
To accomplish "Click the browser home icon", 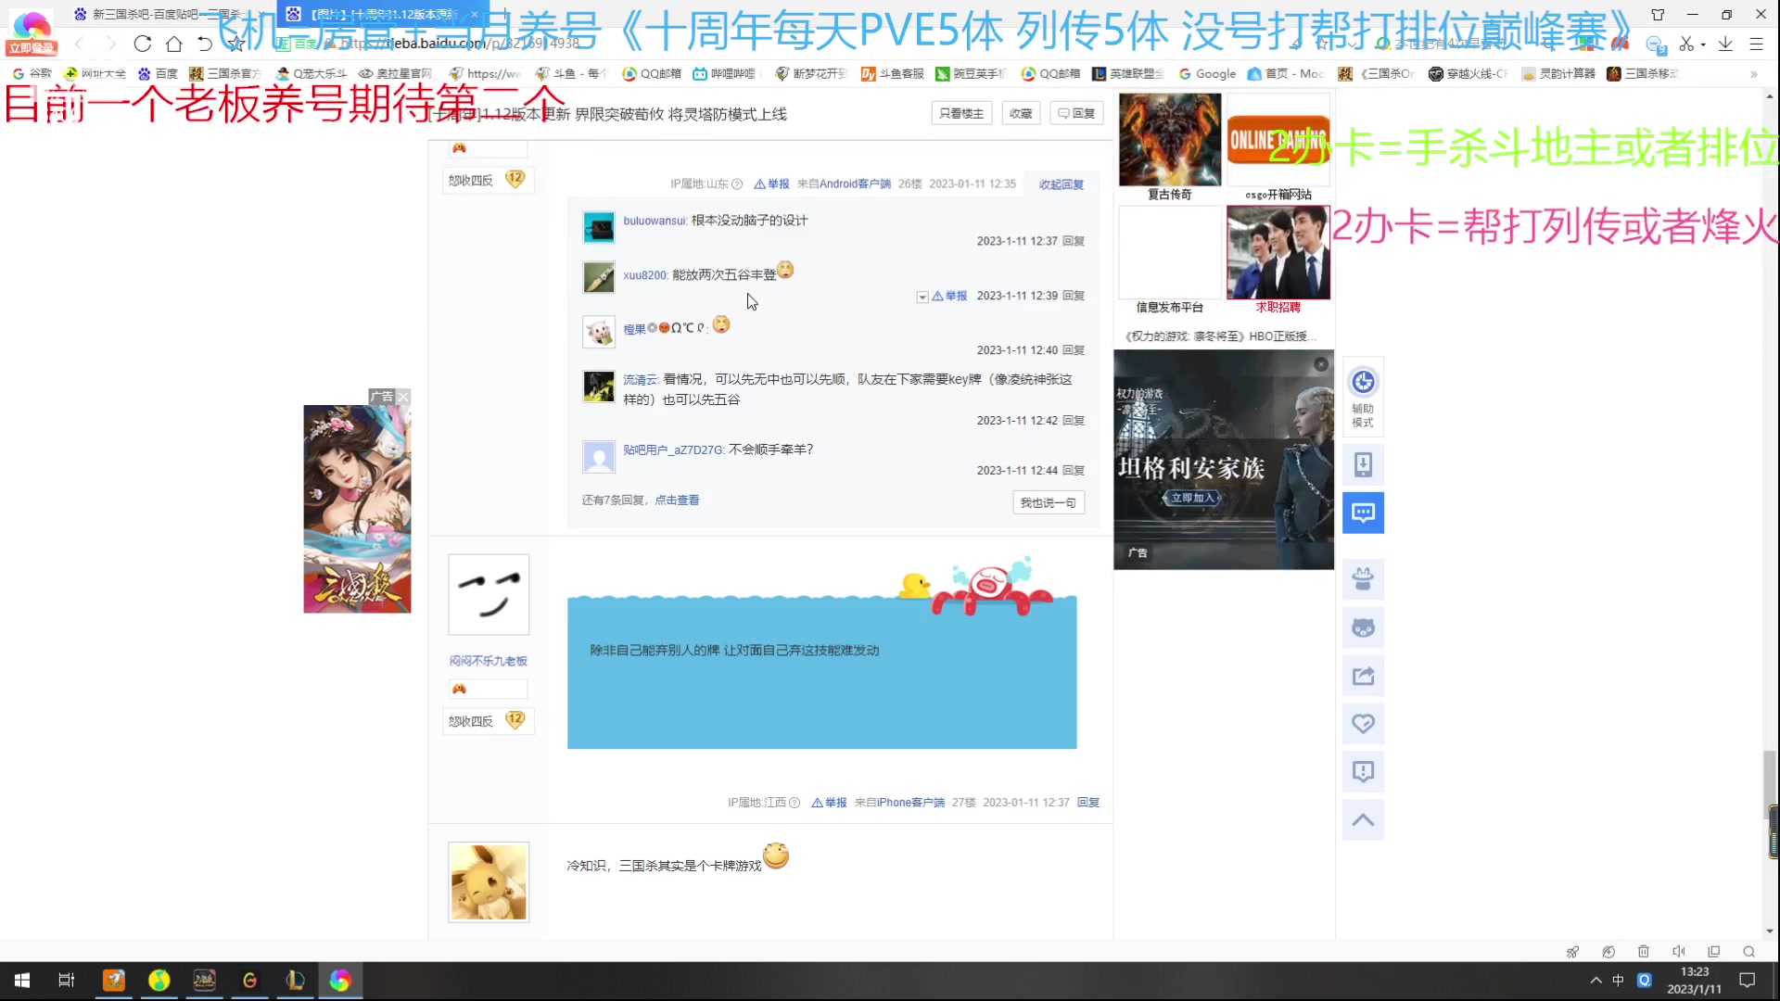I will tap(173, 44).
